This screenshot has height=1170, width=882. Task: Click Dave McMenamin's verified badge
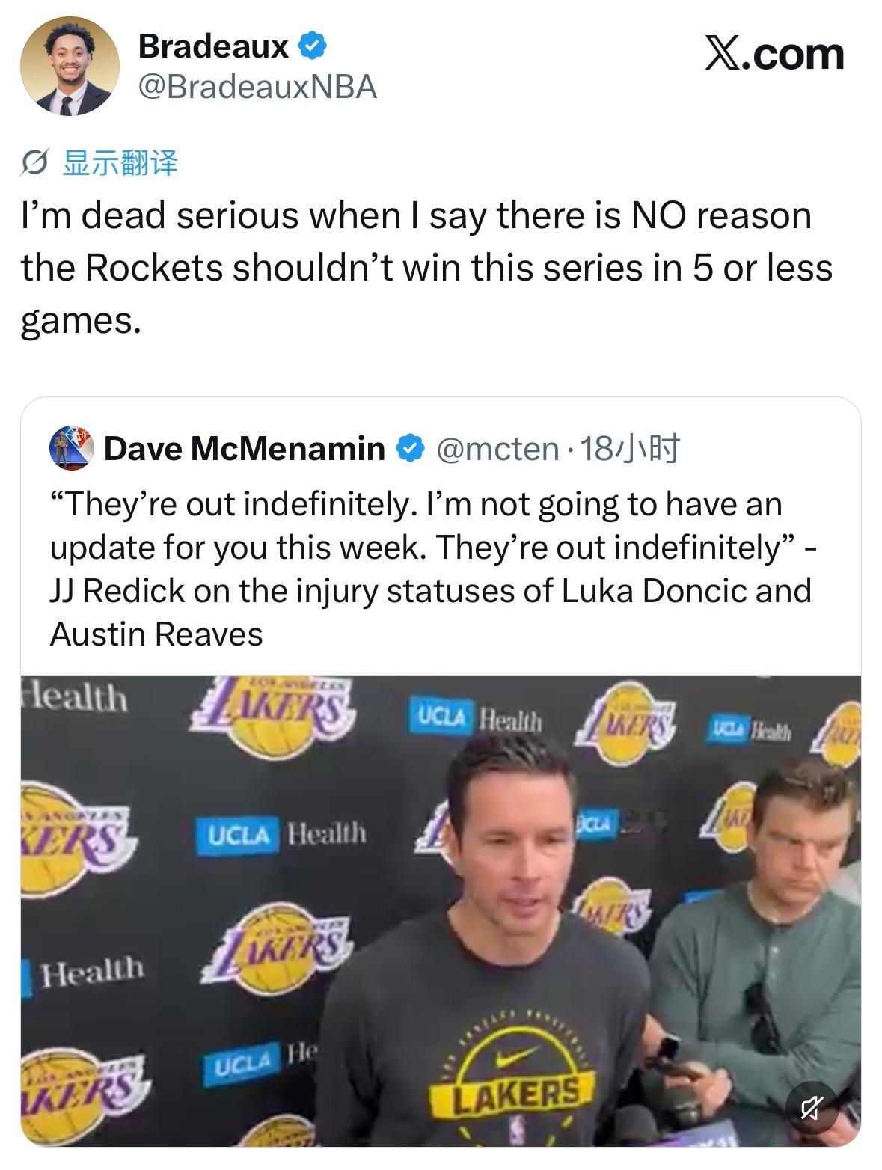point(410,449)
